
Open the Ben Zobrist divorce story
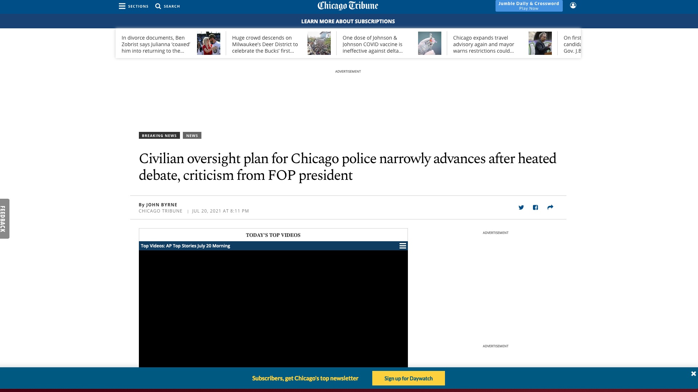point(156,44)
